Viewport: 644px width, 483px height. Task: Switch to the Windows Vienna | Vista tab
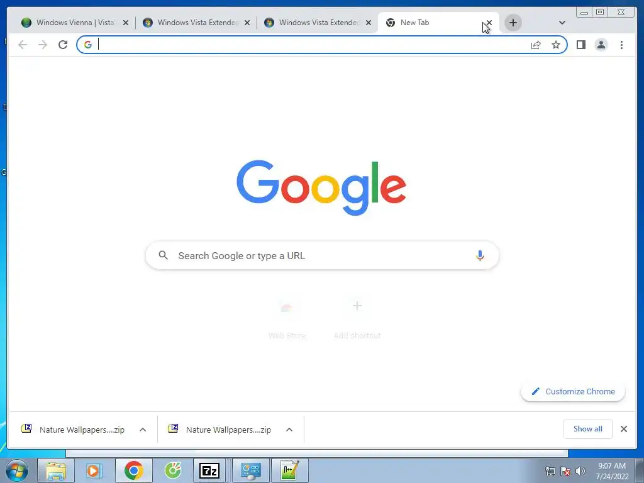75,23
